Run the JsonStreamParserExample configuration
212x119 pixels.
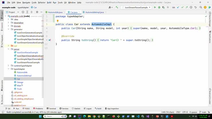point(155,7)
